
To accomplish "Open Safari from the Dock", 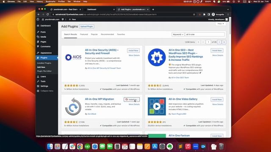I will (95, 147).
